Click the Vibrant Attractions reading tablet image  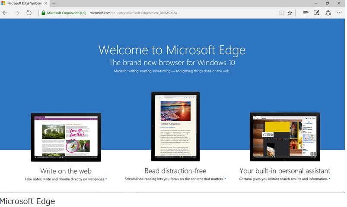[x=175, y=126]
